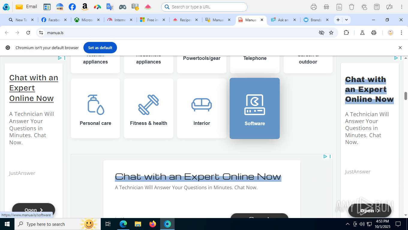Open Windows Start menu
Image resolution: width=408 pixels, height=230 pixels.
click(7, 224)
